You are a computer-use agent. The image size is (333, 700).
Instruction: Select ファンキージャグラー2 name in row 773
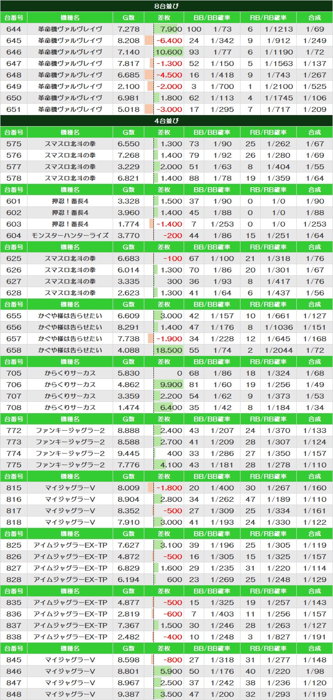(x=70, y=442)
